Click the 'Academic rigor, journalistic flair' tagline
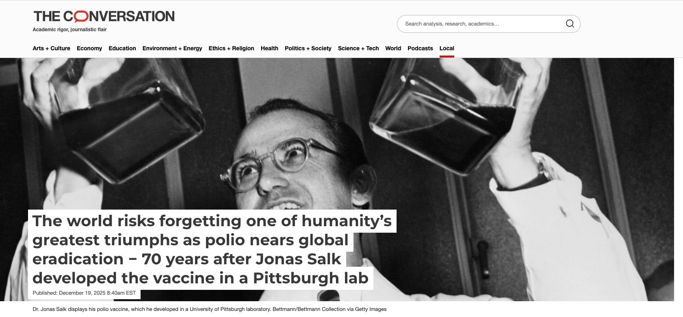683x317 pixels. pyautogui.click(x=69, y=30)
